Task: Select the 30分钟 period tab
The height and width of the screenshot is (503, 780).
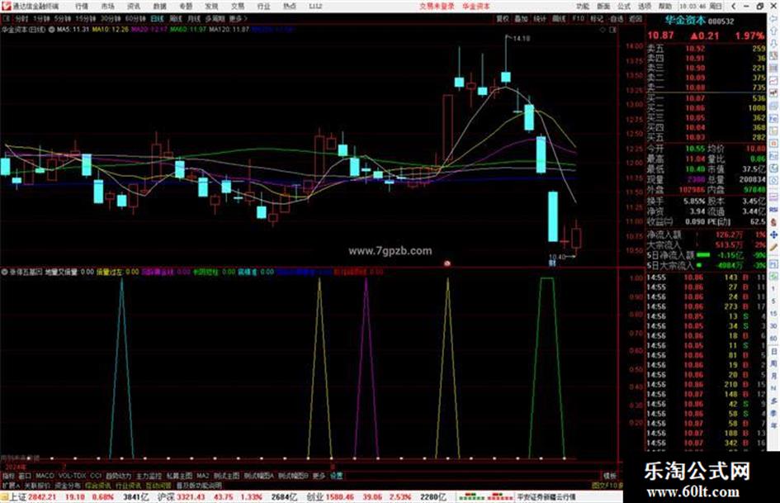Action: click(111, 19)
